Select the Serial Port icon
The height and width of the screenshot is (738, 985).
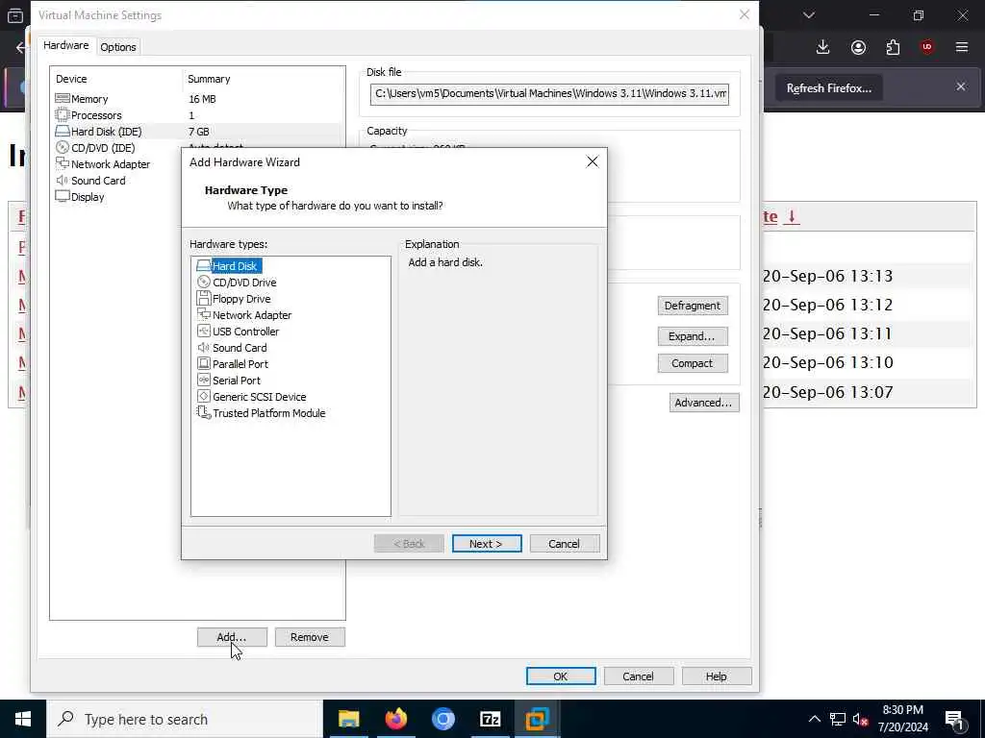tap(204, 381)
